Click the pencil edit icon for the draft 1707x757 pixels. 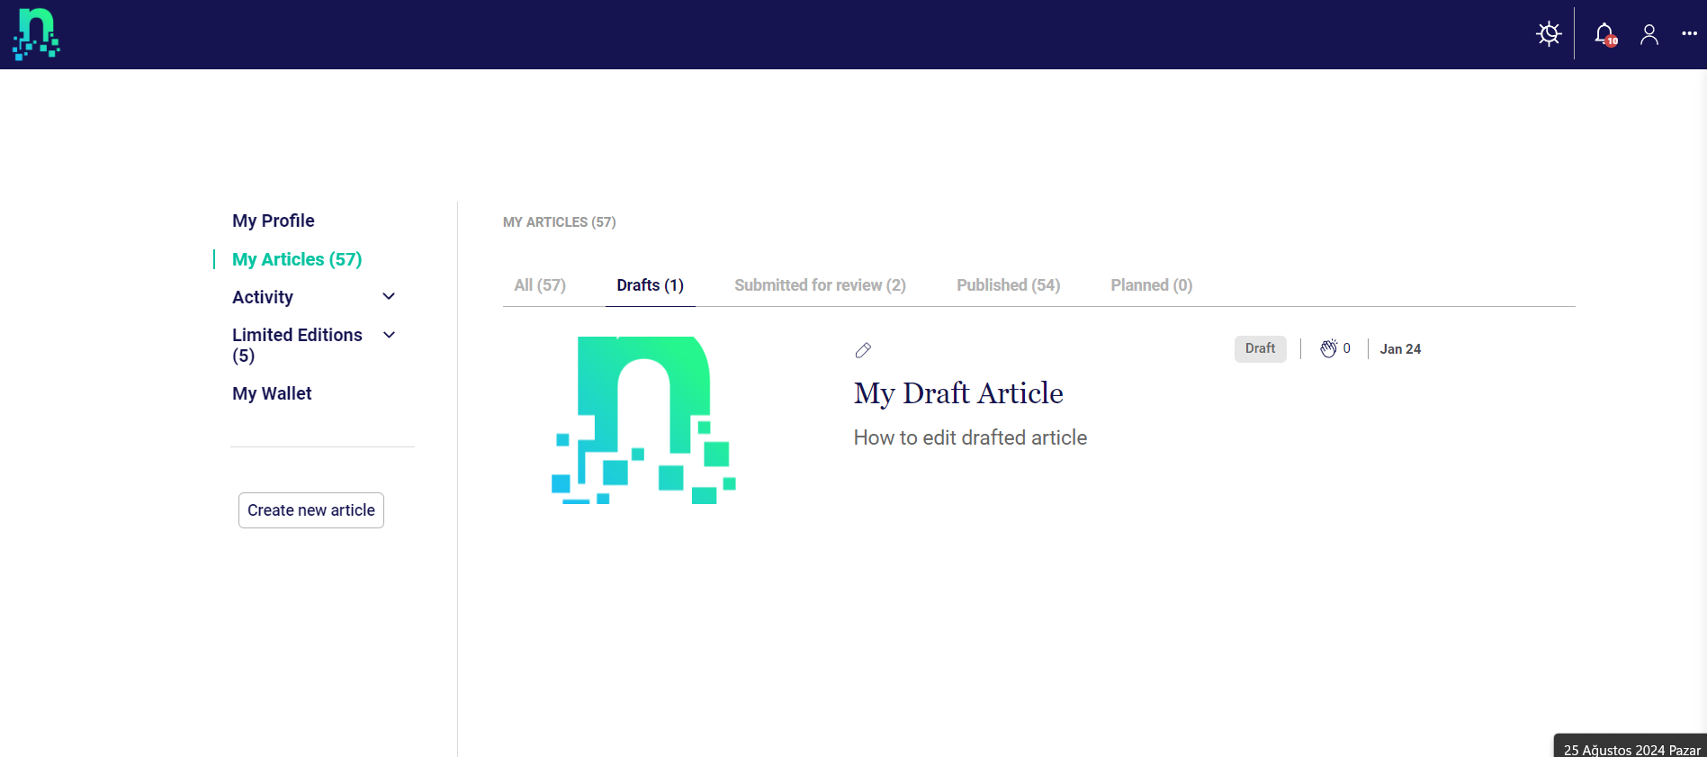[x=863, y=350]
